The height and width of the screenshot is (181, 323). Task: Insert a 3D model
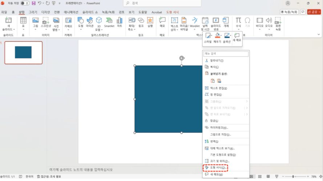click(99, 24)
